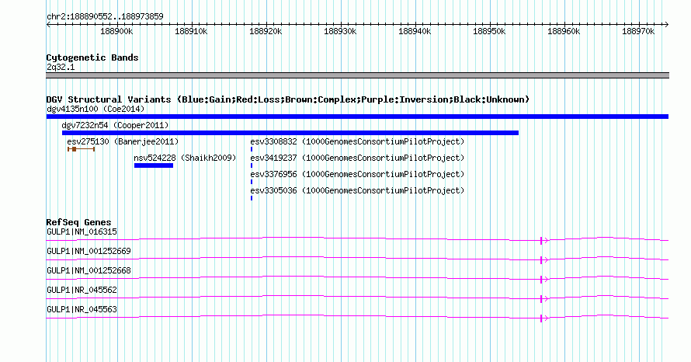Click the small blue esv3308832 marker

pos(252,149)
